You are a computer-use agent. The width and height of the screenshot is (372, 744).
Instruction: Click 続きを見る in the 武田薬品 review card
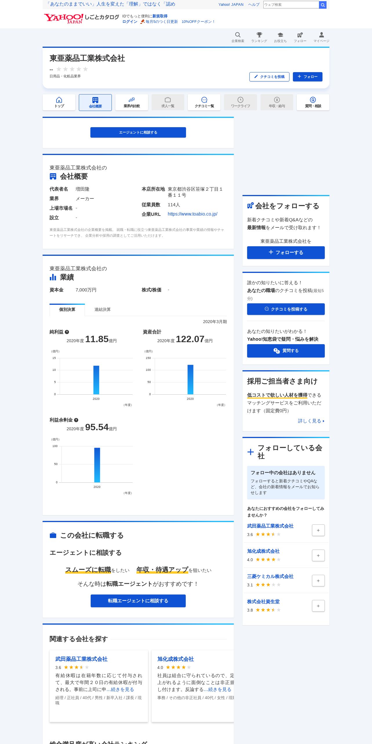click(120, 690)
